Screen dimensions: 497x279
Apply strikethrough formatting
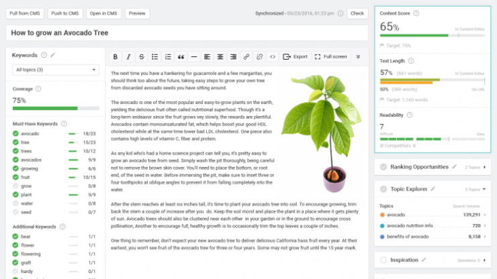point(142,57)
